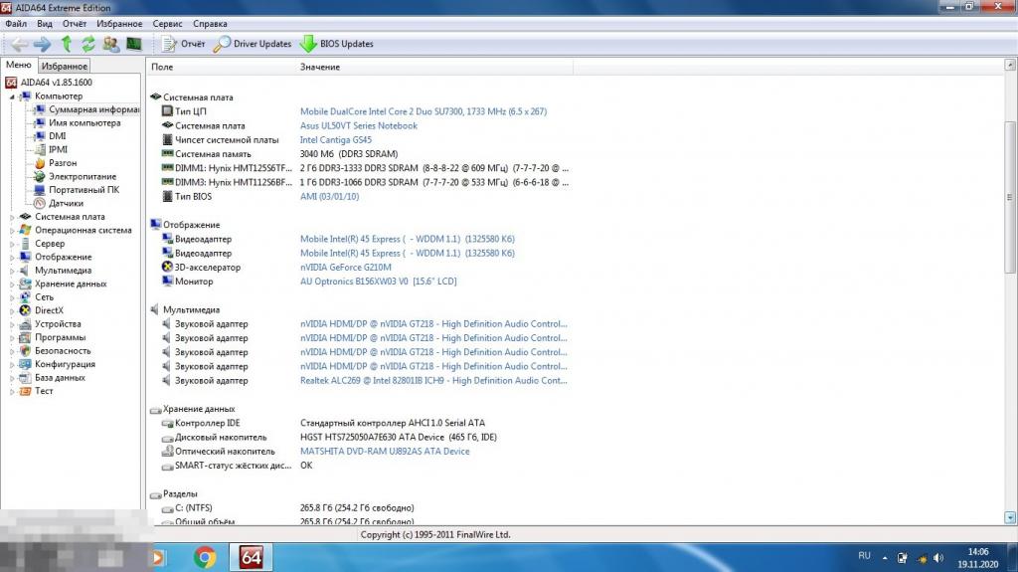Open the Realtek ALC269 audio link
The width and height of the screenshot is (1018, 572).
[x=433, y=380]
